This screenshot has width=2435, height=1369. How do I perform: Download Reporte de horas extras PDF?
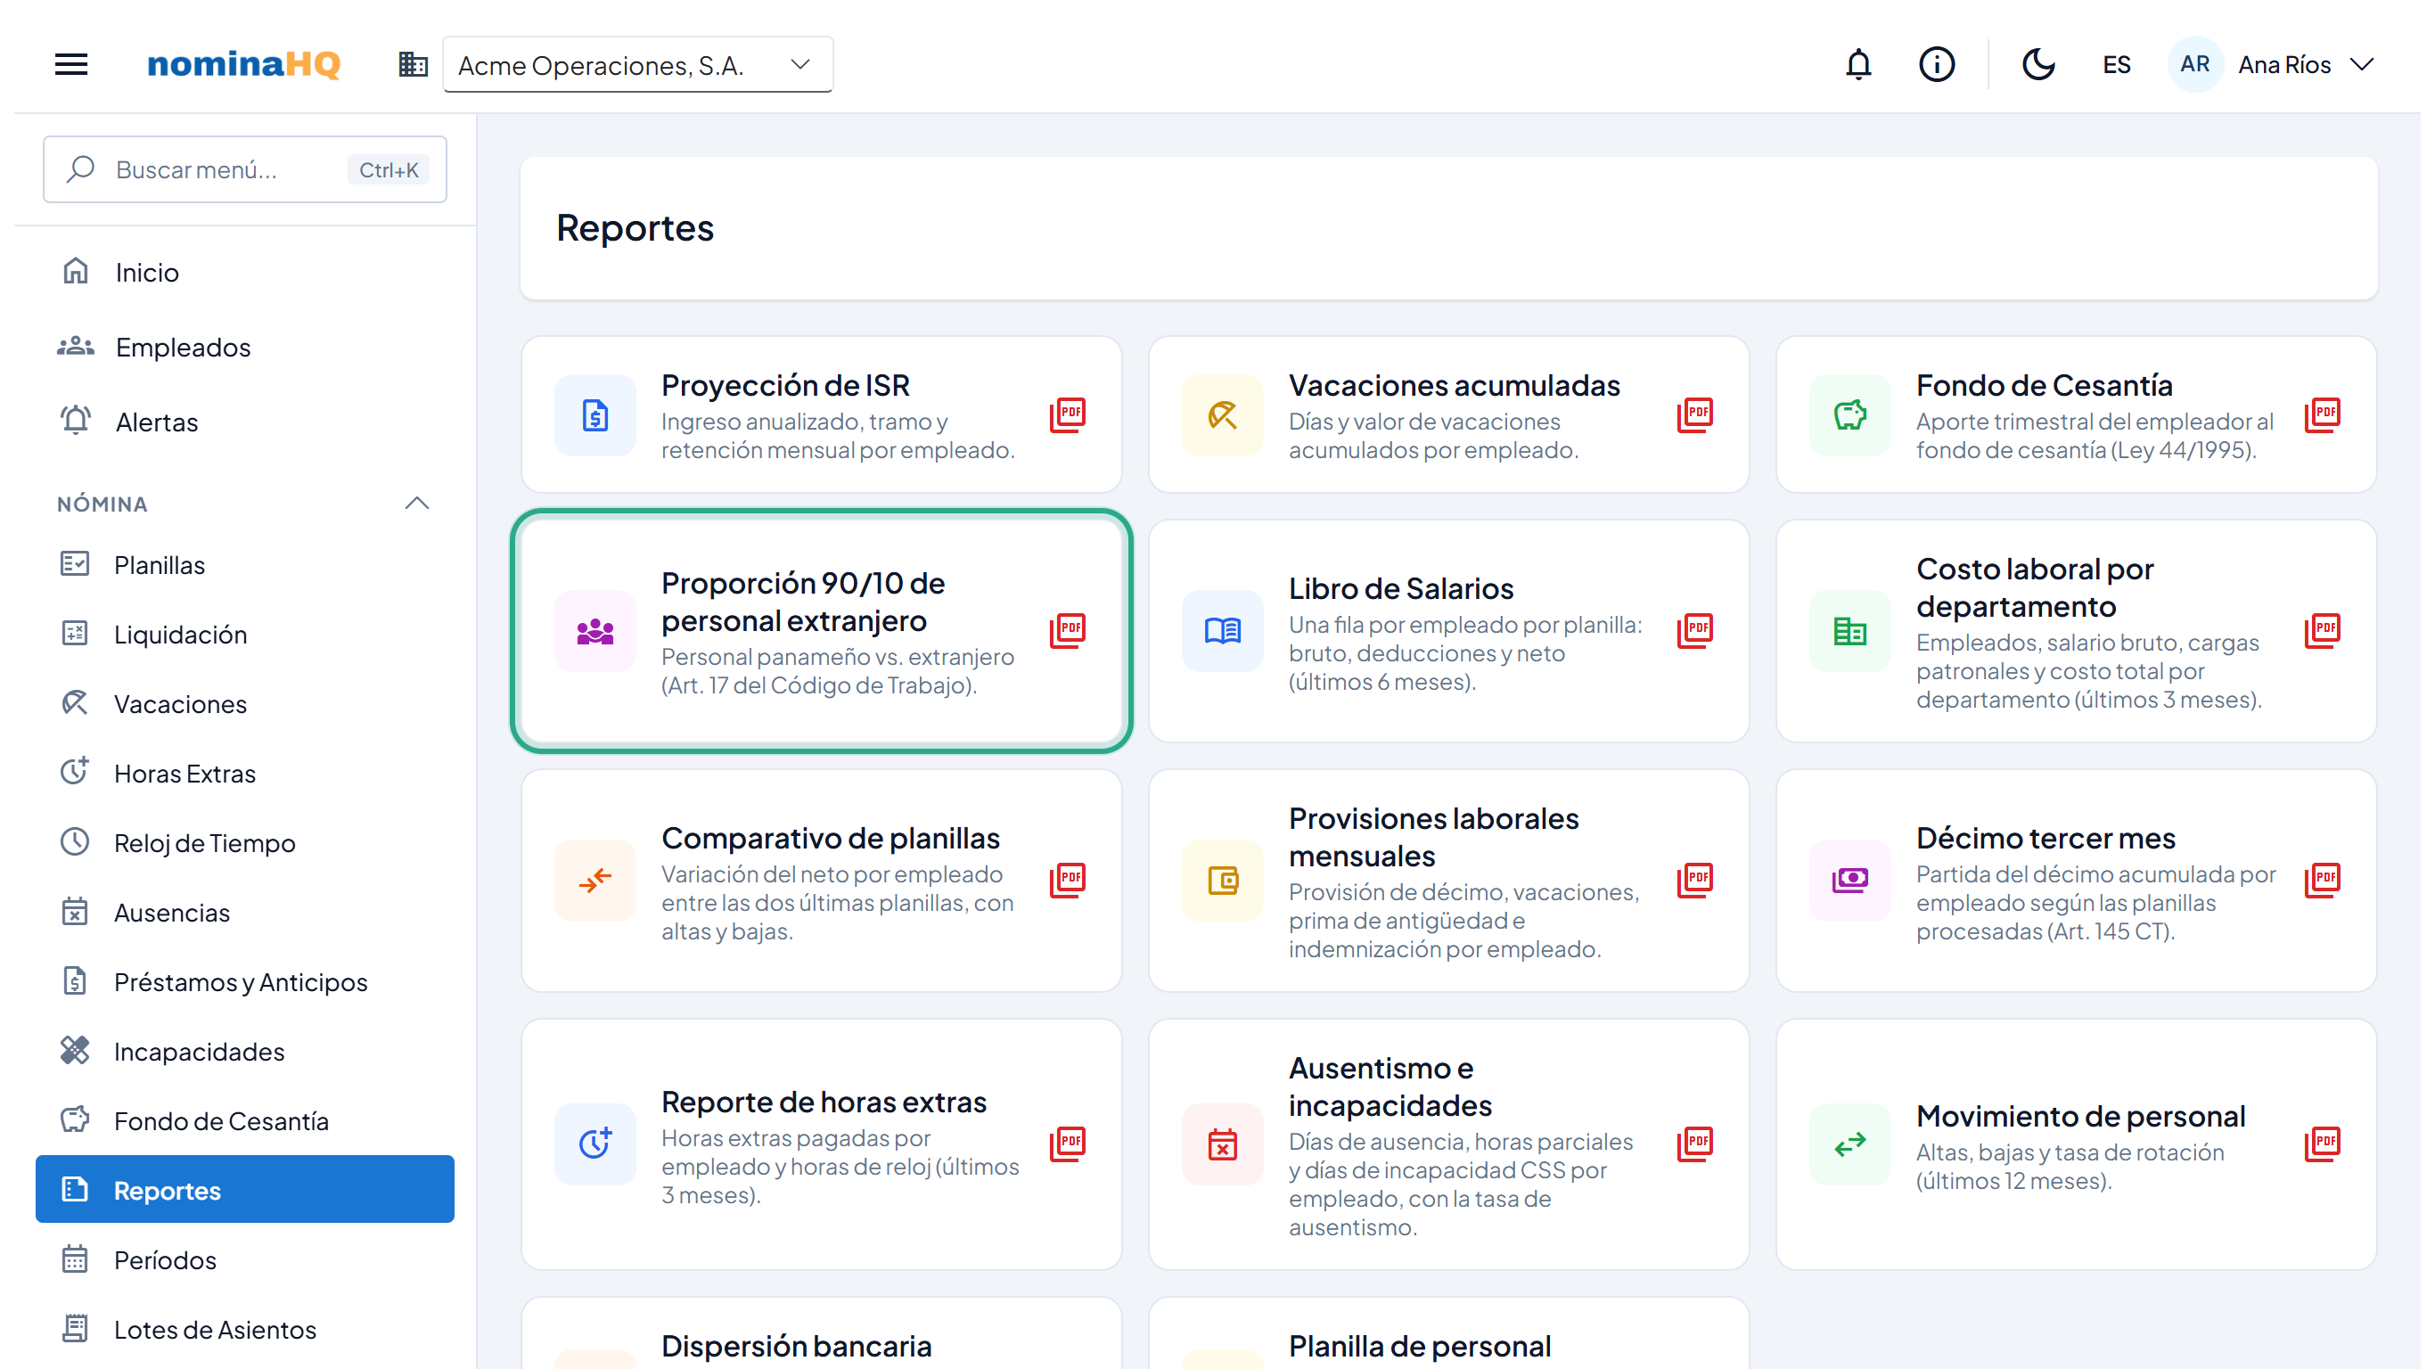tap(1068, 1143)
